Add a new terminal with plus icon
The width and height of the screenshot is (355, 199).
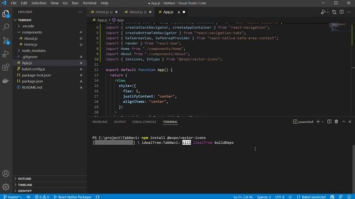click(x=318, y=122)
